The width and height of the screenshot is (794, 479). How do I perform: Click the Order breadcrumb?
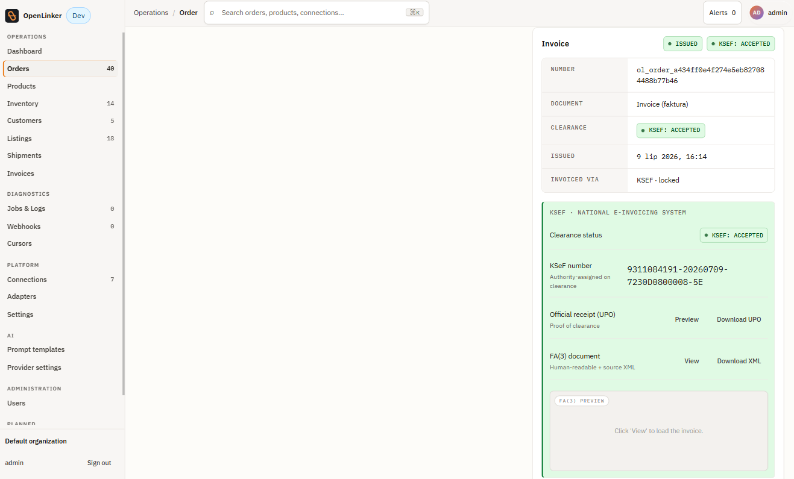tap(189, 13)
